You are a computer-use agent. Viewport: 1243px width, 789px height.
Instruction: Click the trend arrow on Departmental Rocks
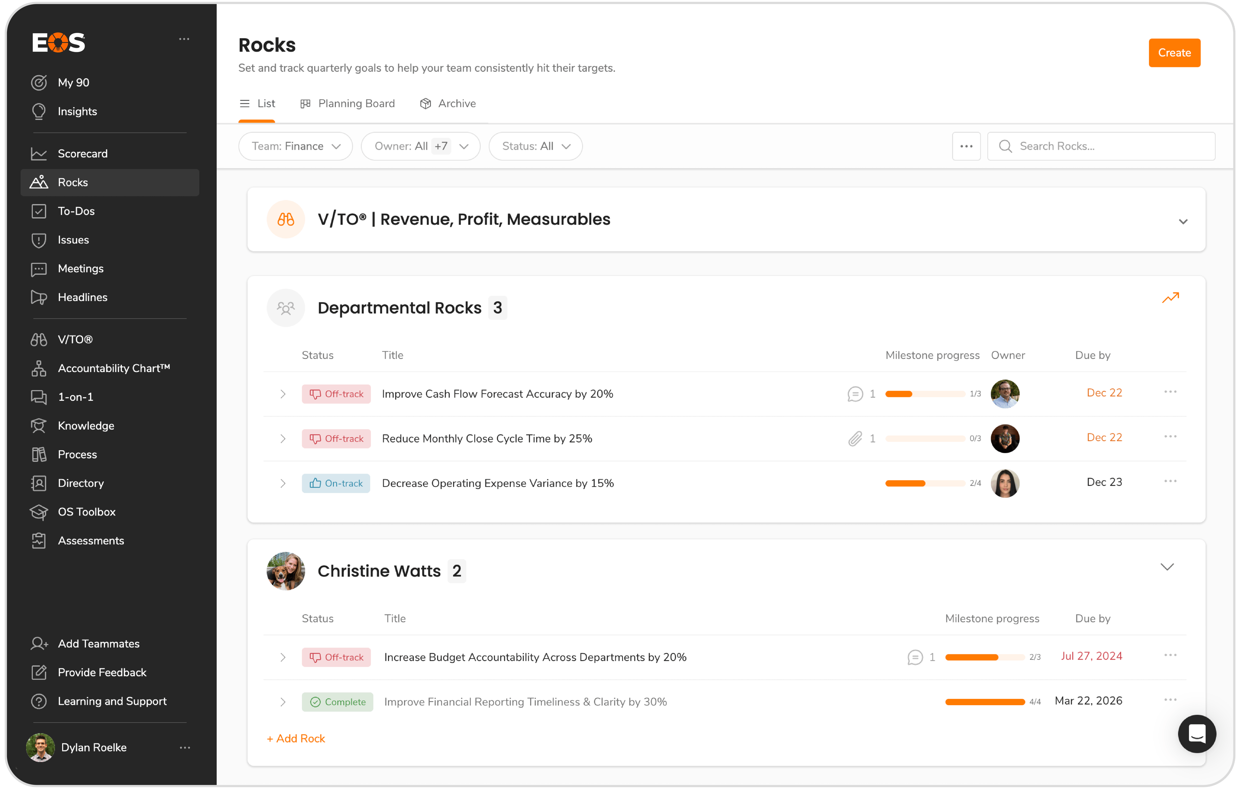coord(1170,298)
